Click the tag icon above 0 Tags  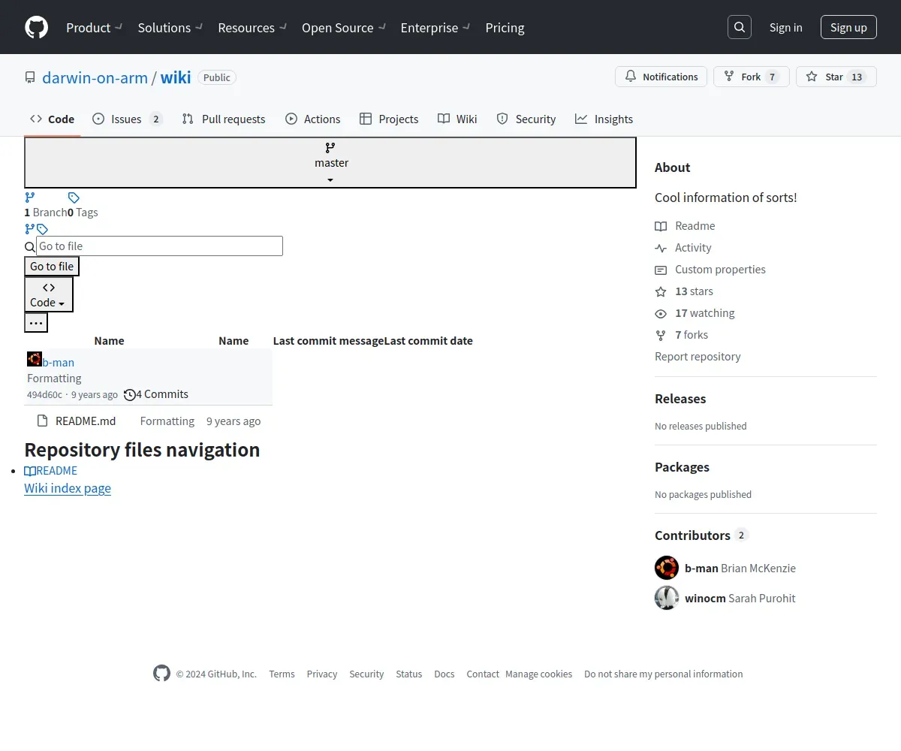[74, 198]
